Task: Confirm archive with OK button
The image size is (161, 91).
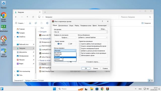Action: [86, 68]
